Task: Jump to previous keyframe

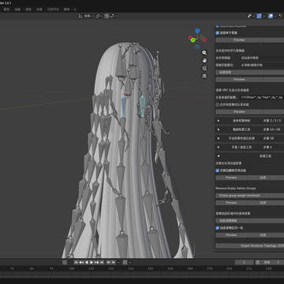Action: [x=81, y=262]
